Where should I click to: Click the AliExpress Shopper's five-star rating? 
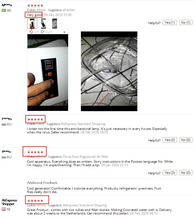pyautogui.click(x=35, y=201)
